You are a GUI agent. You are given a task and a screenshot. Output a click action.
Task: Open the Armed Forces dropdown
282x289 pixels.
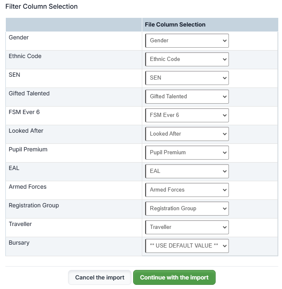pyautogui.click(x=187, y=190)
